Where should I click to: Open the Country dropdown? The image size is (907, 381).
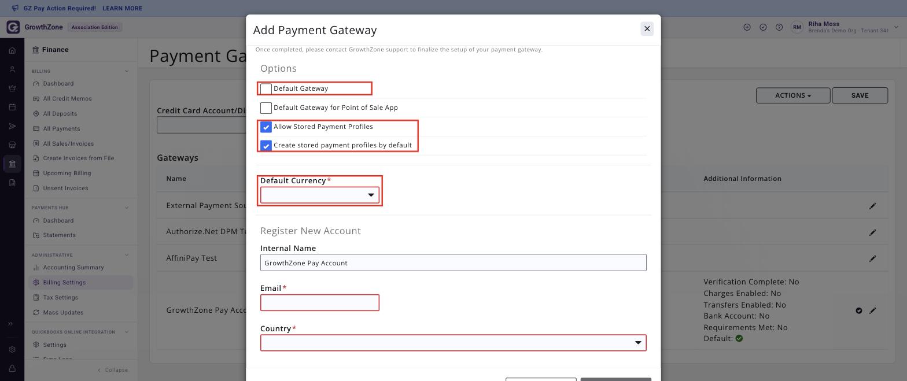454,343
